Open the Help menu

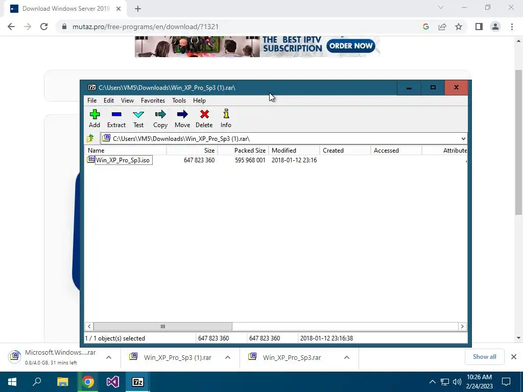[x=199, y=101]
